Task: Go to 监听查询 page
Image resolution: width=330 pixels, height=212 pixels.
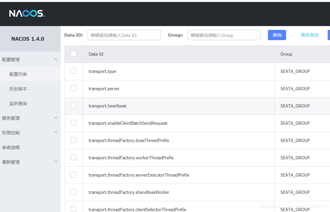Action: [x=18, y=103]
